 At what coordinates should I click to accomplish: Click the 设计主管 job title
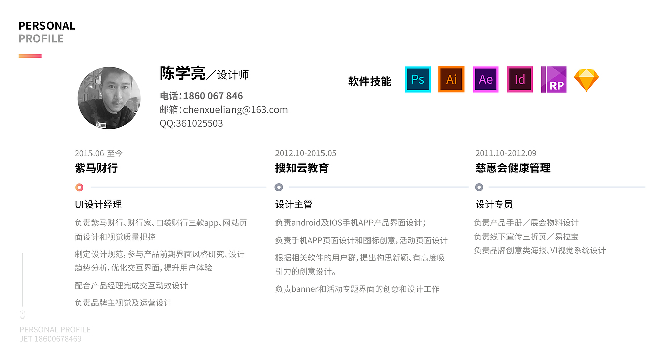coord(294,204)
